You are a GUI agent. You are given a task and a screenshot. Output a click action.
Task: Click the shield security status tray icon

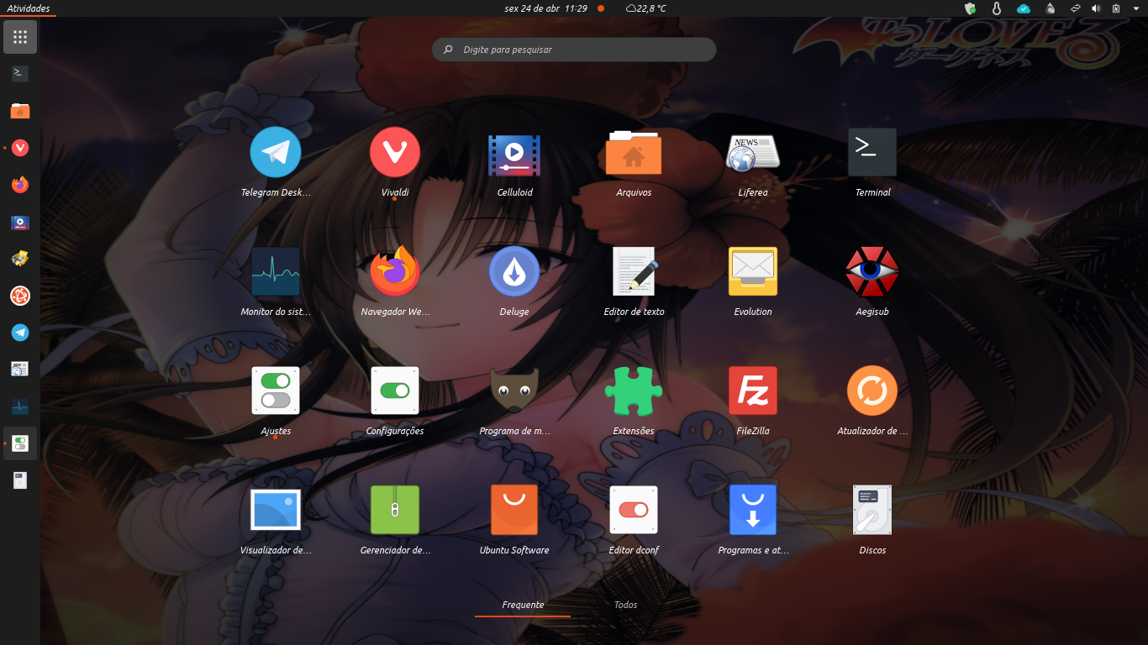(971, 8)
